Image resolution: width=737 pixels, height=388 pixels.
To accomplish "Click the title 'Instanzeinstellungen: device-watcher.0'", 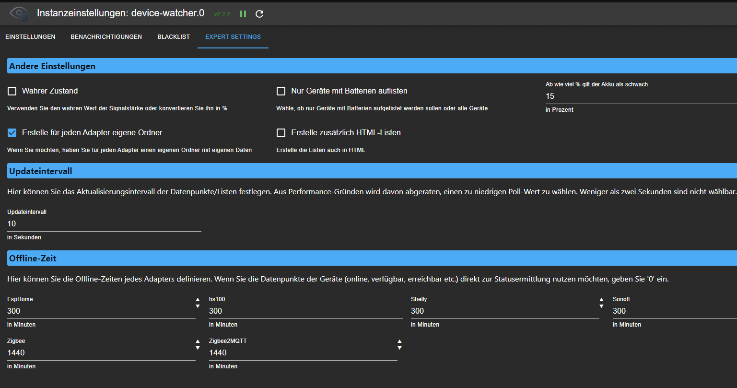I will tap(120, 13).
